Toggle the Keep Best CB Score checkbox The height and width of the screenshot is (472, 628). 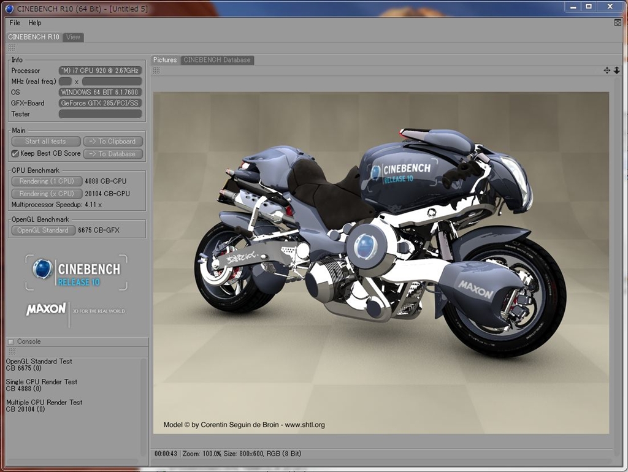15,153
